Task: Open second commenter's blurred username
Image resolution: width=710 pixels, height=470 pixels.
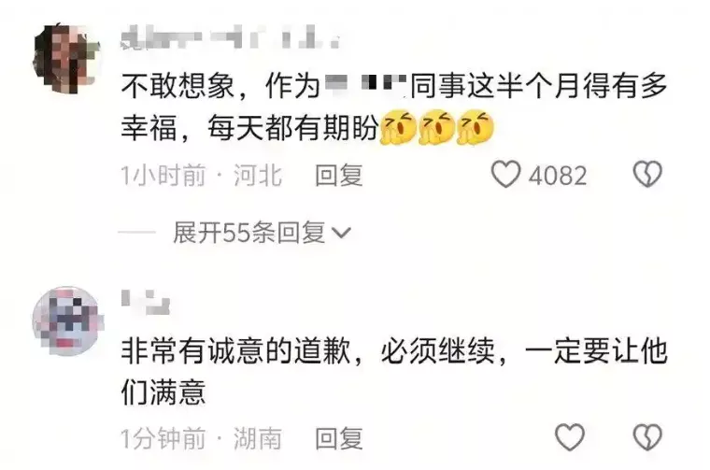Action: click(146, 303)
